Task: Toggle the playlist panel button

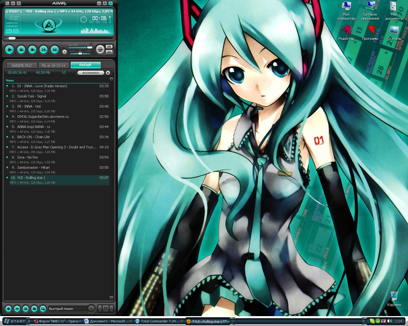Action: (x=109, y=47)
